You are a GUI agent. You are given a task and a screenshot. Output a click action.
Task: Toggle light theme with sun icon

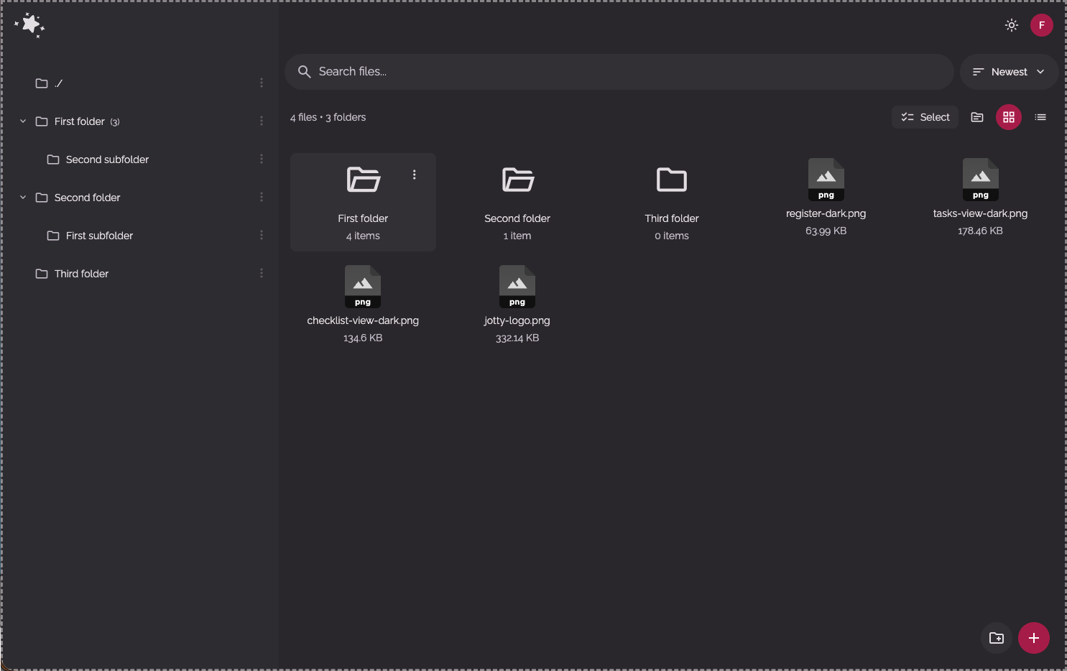coord(1012,25)
